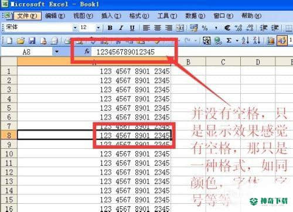This screenshot has height=212, width=293.
Task: Center align the cell text
Action: point(158,28)
